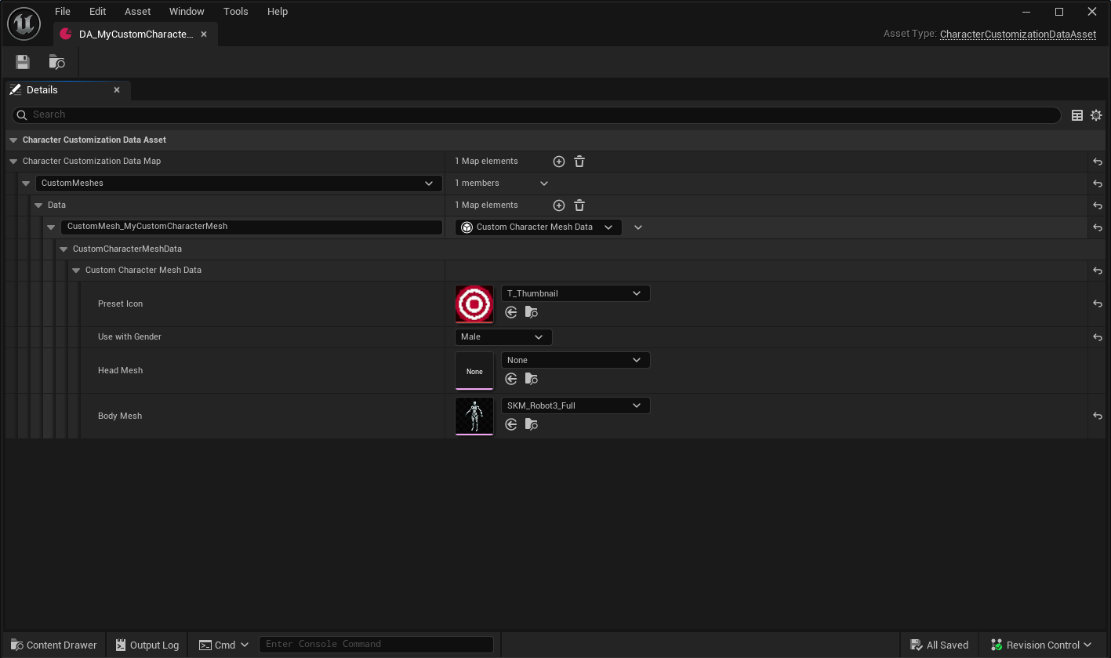This screenshot has width=1111, height=658.
Task: Toggle the property matrix table view icon
Action: pos(1077,115)
